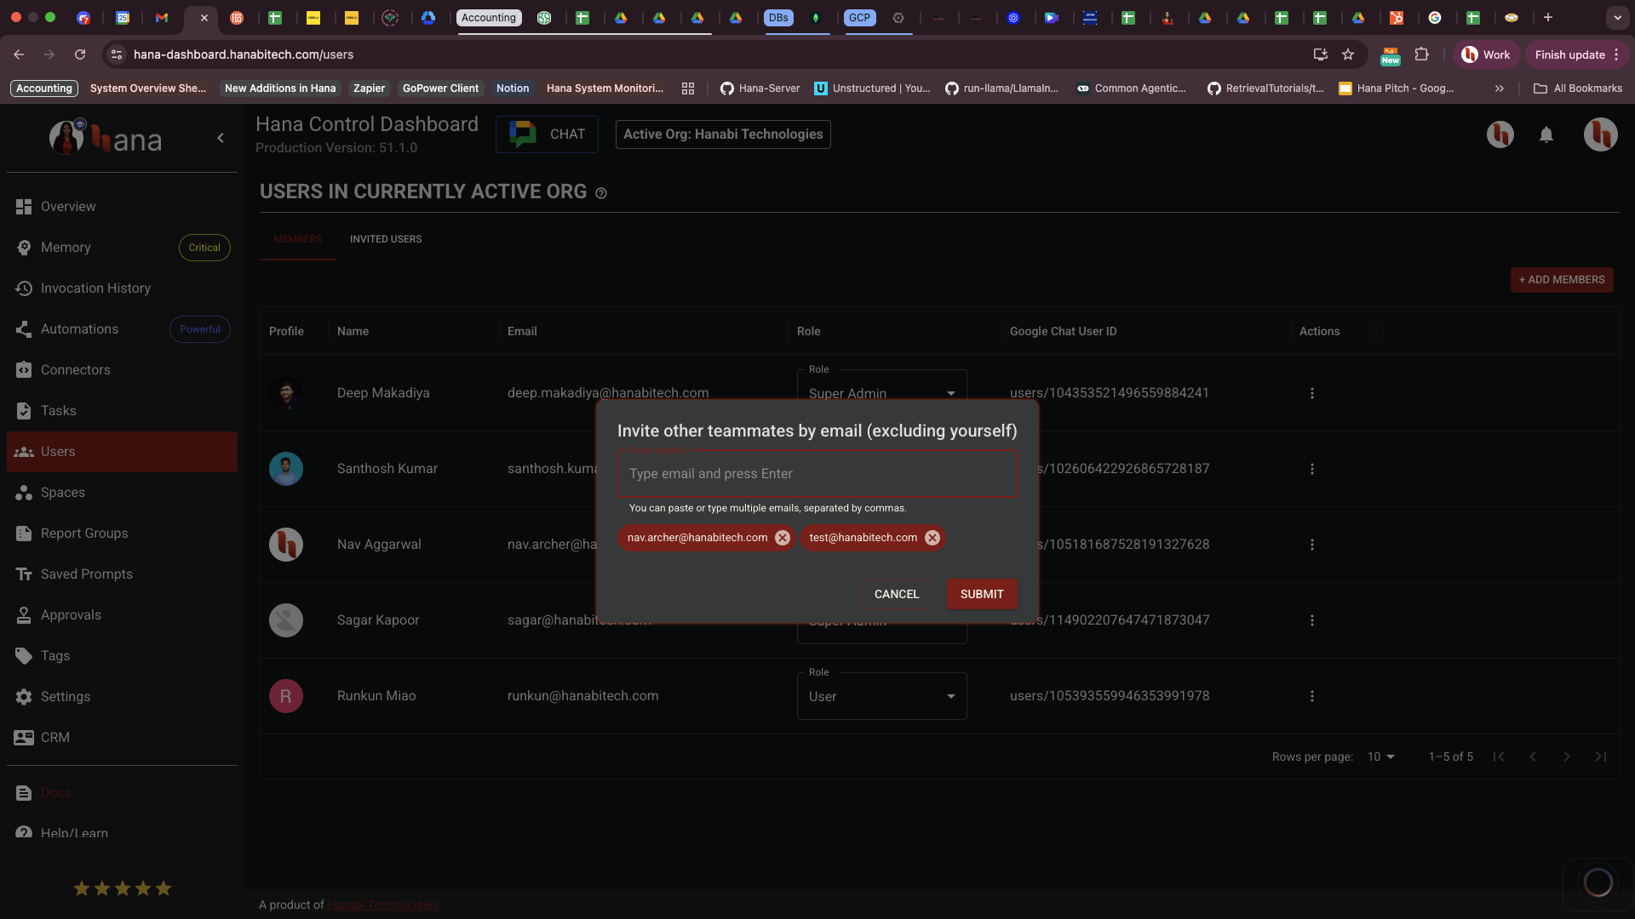This screenshot has width=1635, height=919.
Task: Open rows per page dropdown
Action: (x=1381, y=756)
